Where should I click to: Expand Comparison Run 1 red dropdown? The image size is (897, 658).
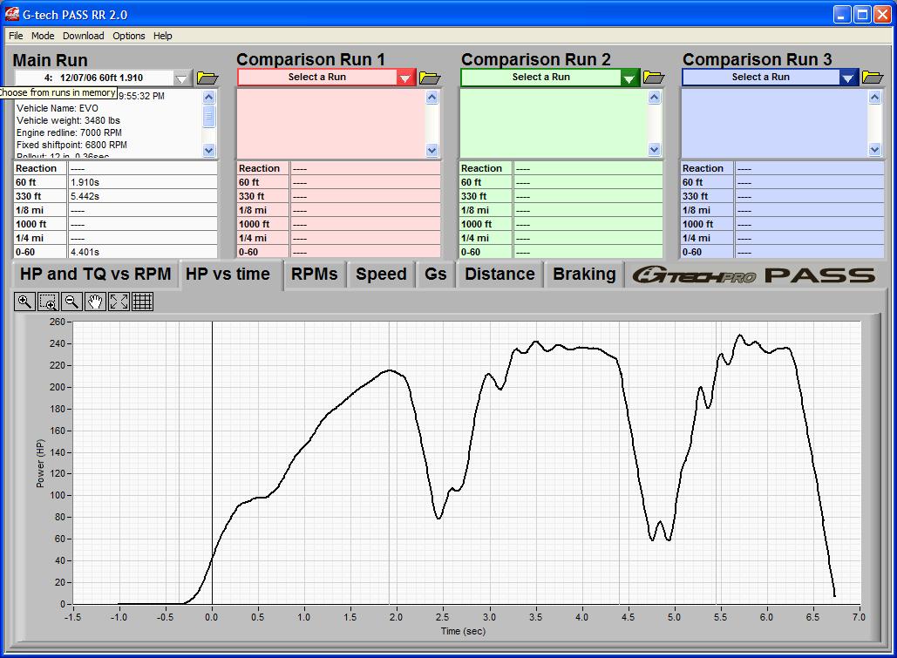405,78
